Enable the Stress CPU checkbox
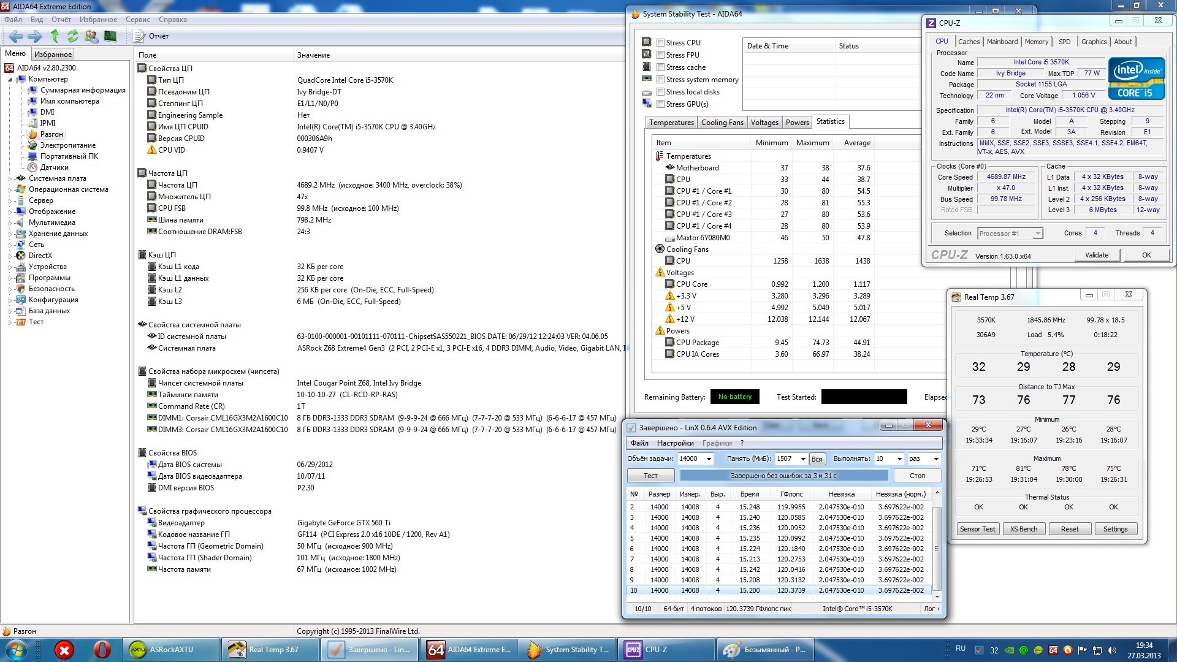 tap(660, 43)
